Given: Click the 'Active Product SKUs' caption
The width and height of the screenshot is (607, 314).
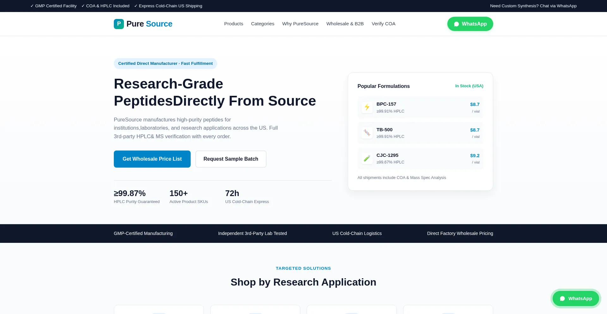Looking at the screenshot, I should click(x=189, y=202).
